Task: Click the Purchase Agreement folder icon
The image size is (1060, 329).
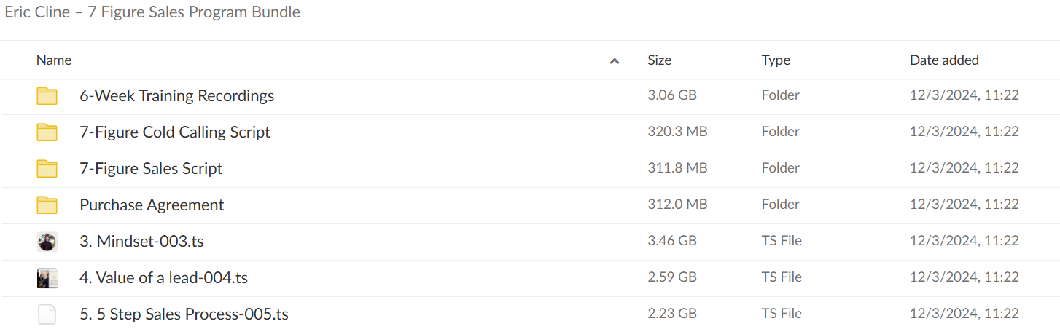Action: click(47, 205)
